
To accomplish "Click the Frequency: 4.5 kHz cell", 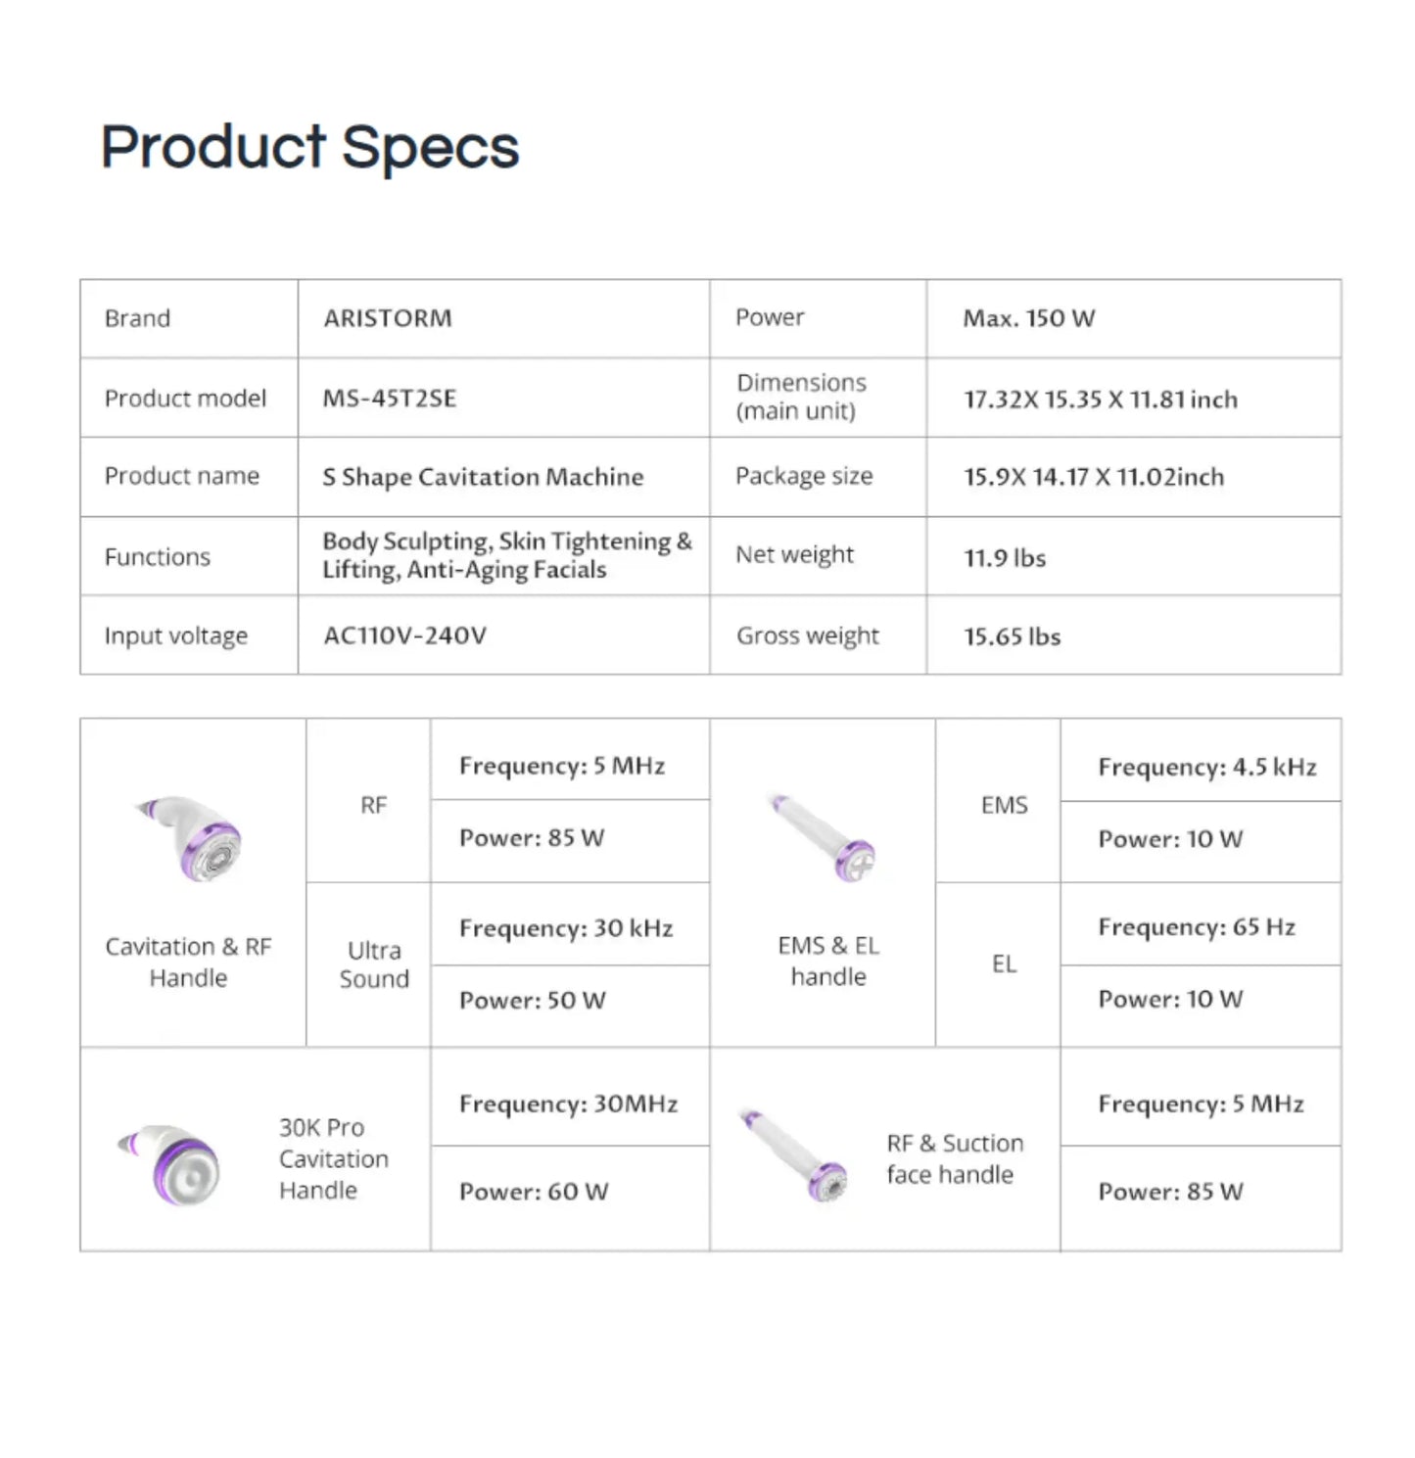I will coord(1205,767).
